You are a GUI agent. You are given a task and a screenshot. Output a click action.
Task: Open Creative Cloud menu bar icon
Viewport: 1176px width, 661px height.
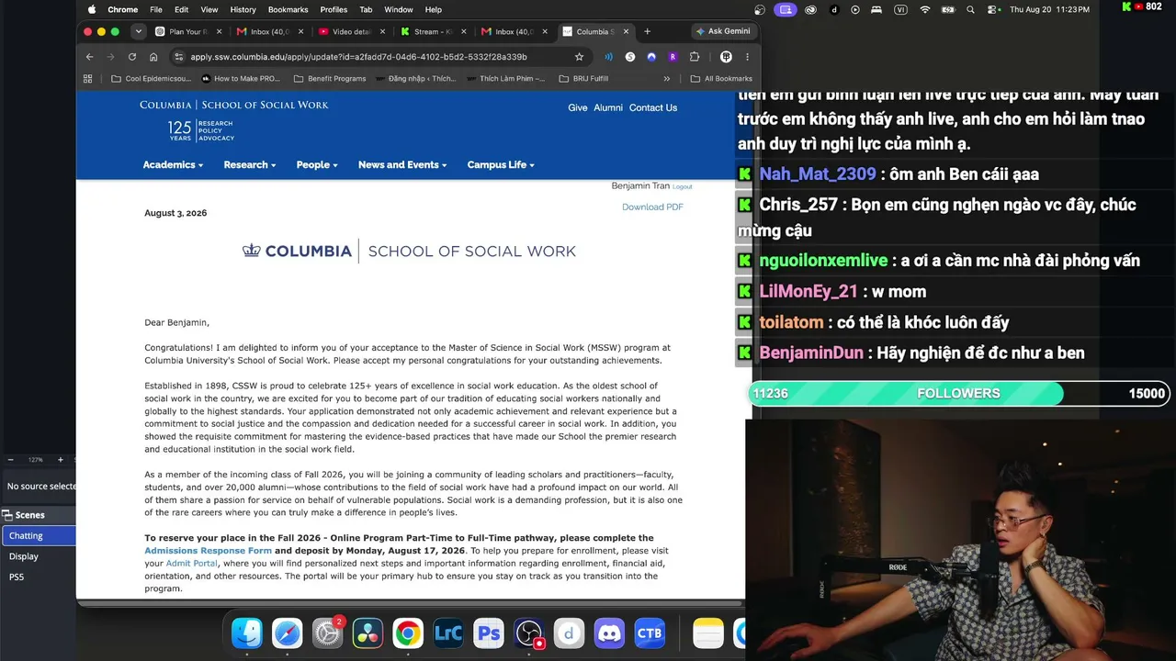810,9
